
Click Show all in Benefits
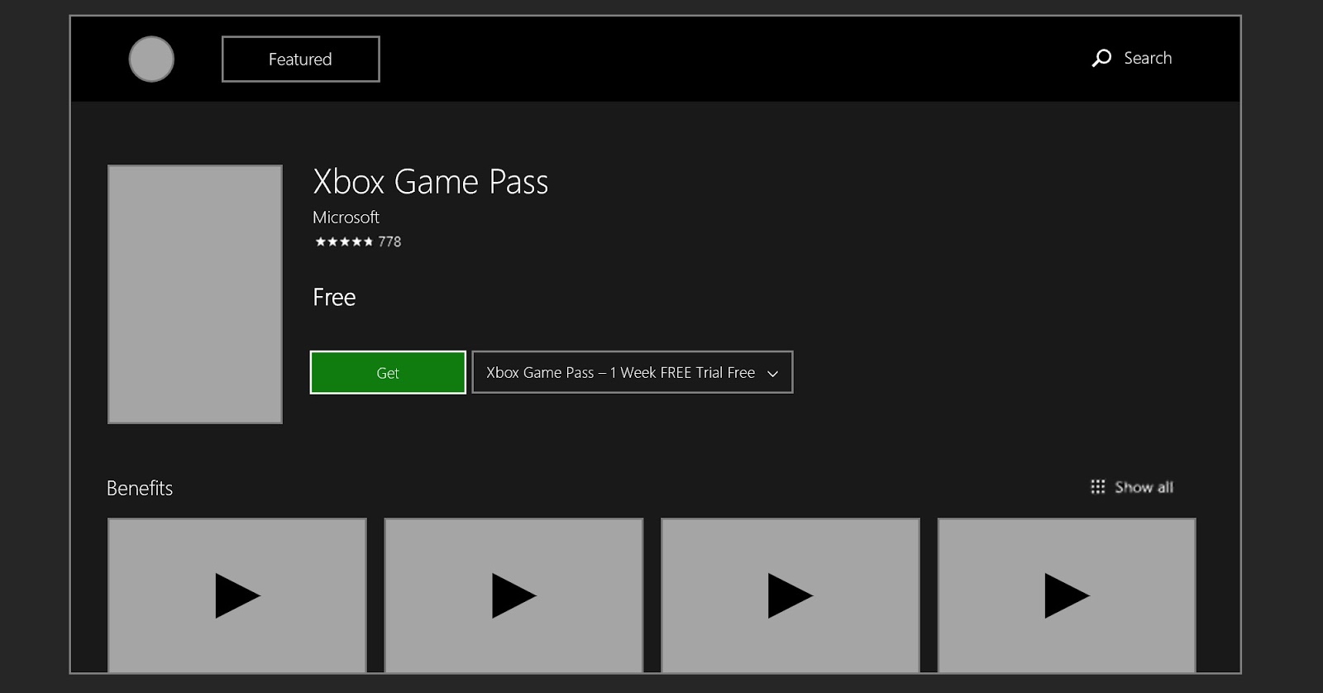1144,487
